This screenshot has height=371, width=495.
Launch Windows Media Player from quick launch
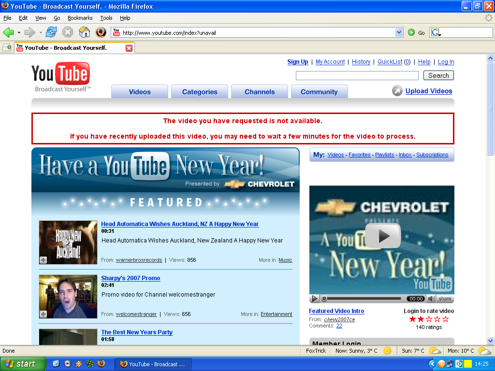point(67,364)
